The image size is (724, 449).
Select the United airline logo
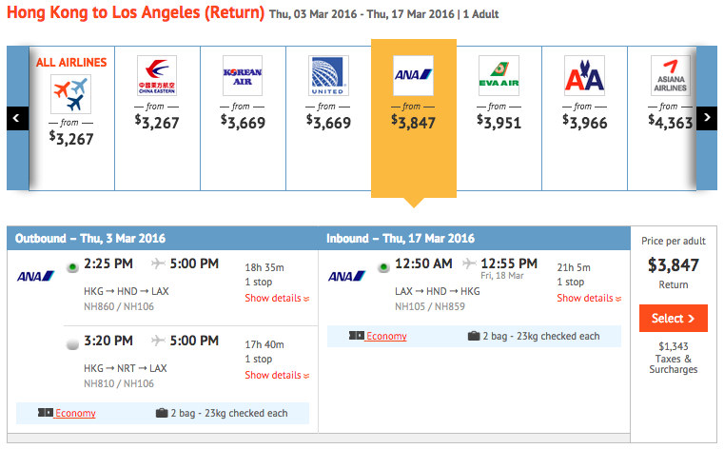tap(328, 76)
